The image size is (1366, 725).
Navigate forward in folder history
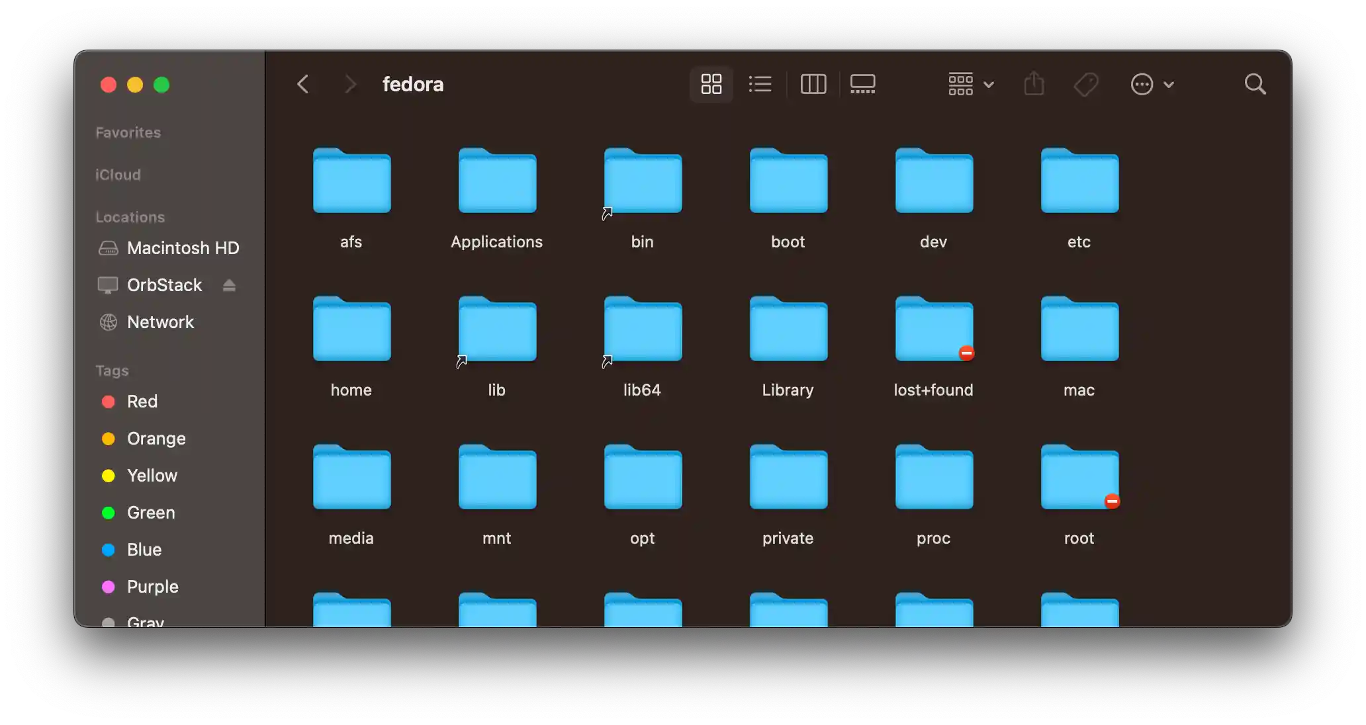(x=349, y=84)
